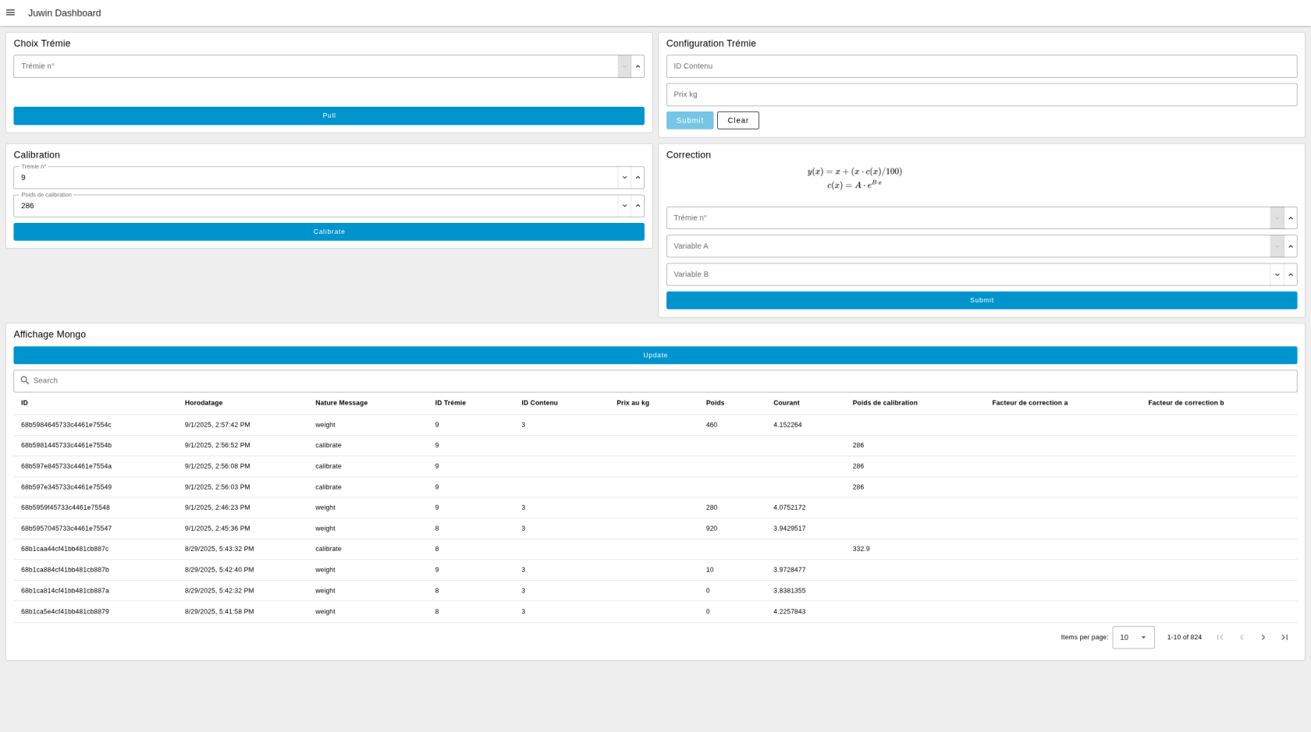Screen dimensions: 1311x732
Task: Decrement Calibration Trémie n° value
Action: [x=624, y=178]
